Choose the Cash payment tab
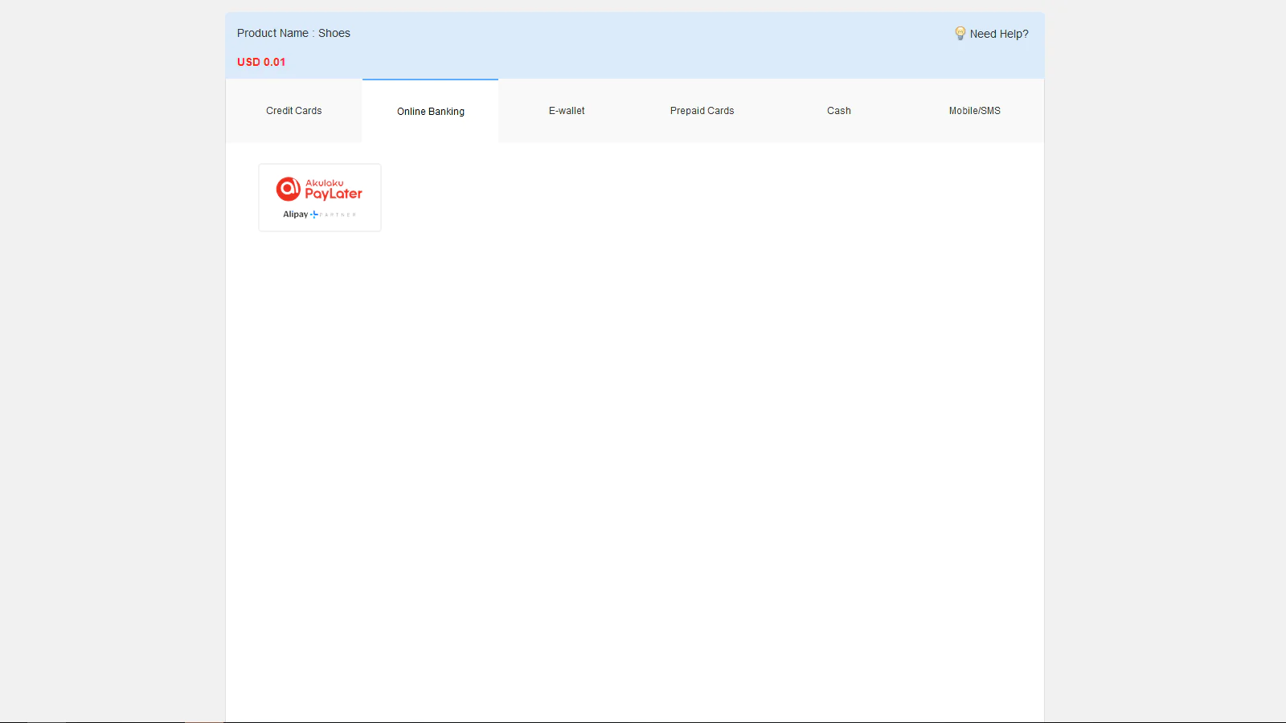This screenshot has height=723, width=1286. (x=838, y=111)
